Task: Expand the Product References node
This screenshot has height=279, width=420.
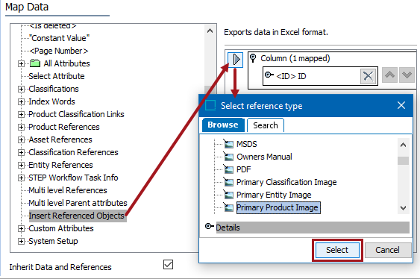Action: (x=21, y=127)
